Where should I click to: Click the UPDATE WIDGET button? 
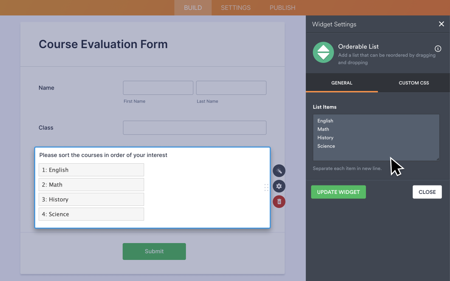339,192
